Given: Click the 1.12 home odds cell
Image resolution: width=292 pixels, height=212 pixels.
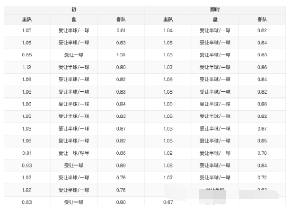Looking at the screenshot, I should point(27,67).
